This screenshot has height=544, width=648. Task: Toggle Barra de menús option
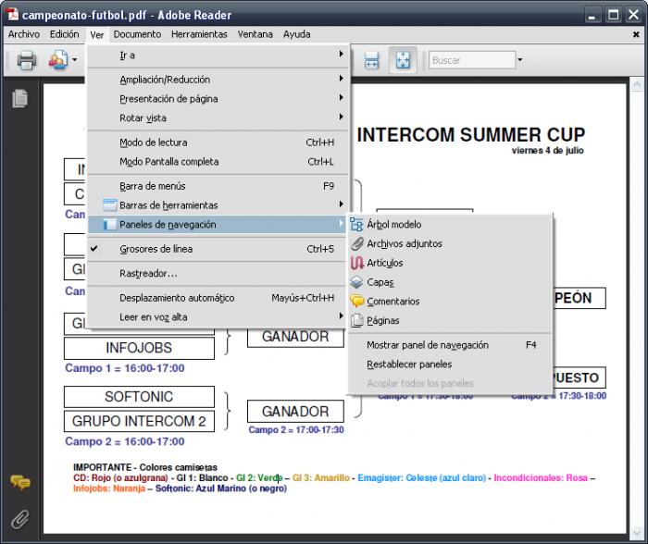pos(218,186)
